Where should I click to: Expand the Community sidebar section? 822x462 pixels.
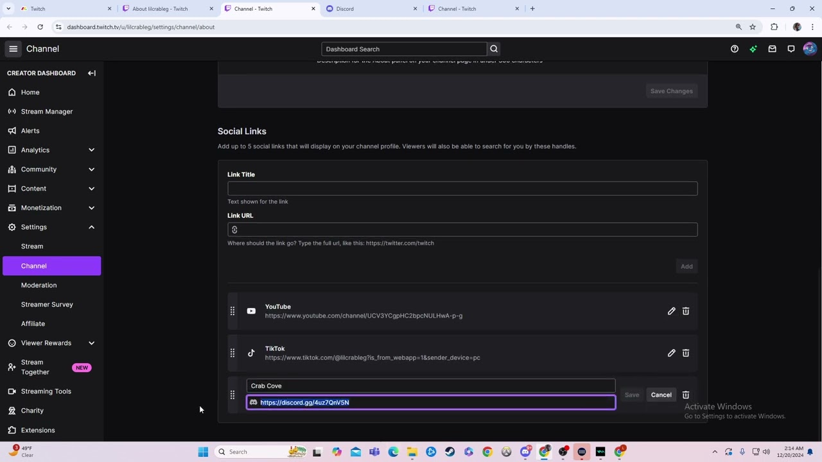pyautogui.click(x=91, y=169)
